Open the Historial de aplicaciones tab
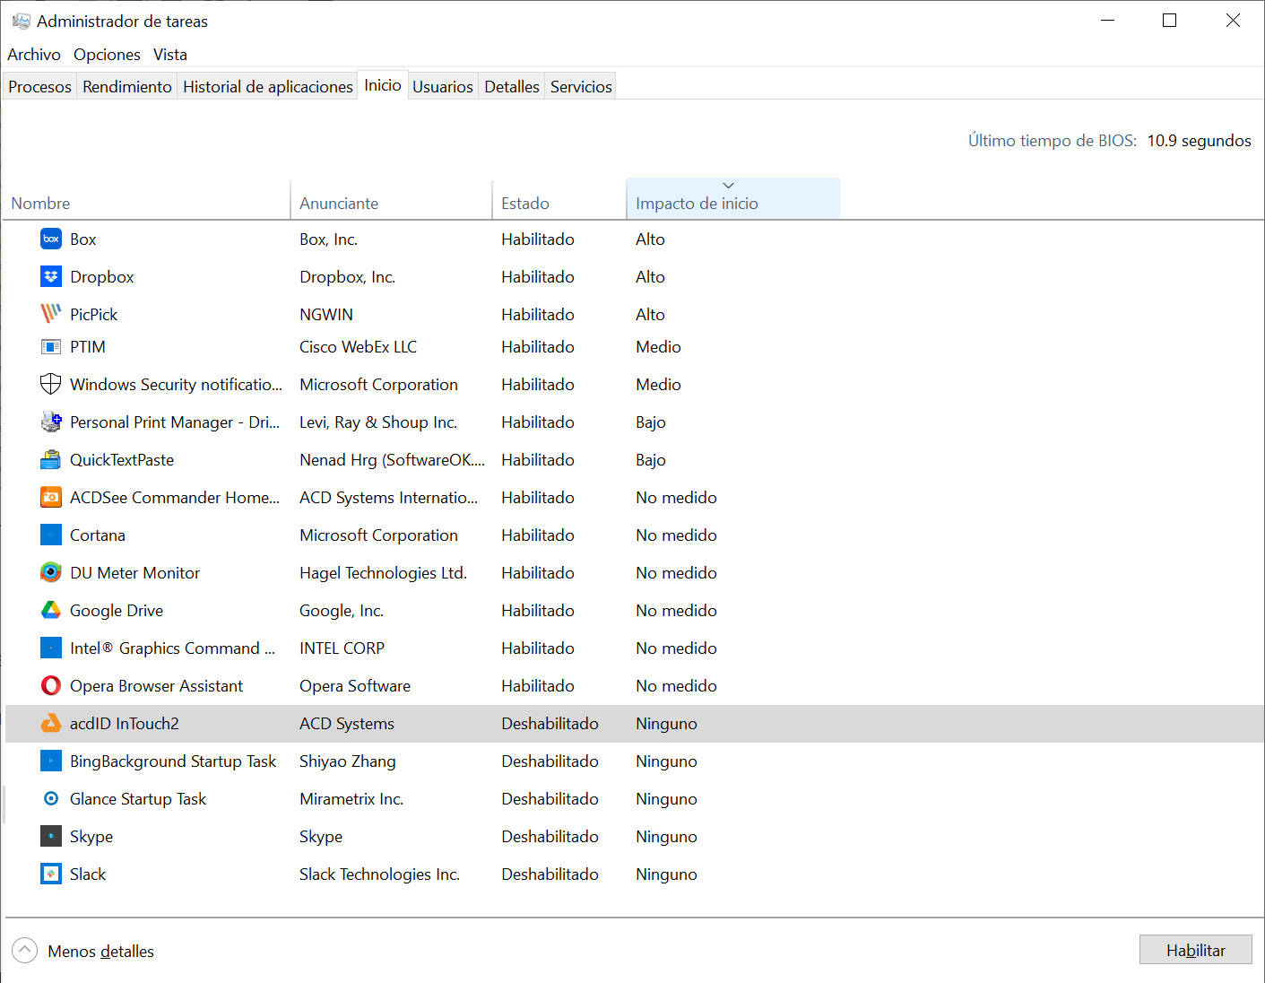The image size is (1265, 983). [x=268, y=86]
